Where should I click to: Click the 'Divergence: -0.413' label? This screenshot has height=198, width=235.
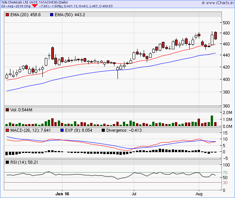124,130
